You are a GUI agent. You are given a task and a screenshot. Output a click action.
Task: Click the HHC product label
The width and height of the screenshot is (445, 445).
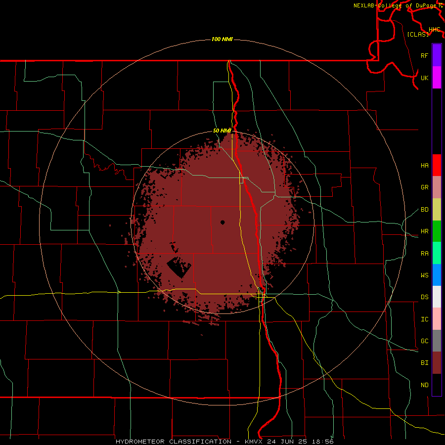pyautogui.click(x=435, y=30)
